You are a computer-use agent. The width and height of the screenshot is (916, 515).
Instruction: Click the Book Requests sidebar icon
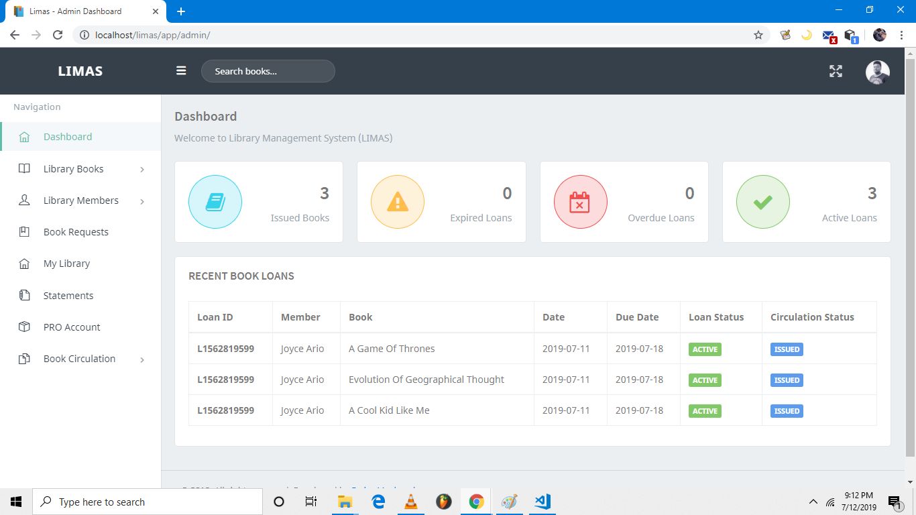(25, 232)
